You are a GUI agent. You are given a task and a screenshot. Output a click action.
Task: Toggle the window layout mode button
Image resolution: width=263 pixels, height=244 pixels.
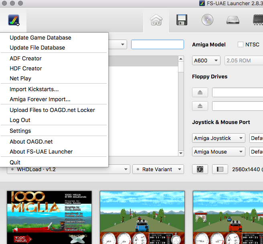coord(220,169)
